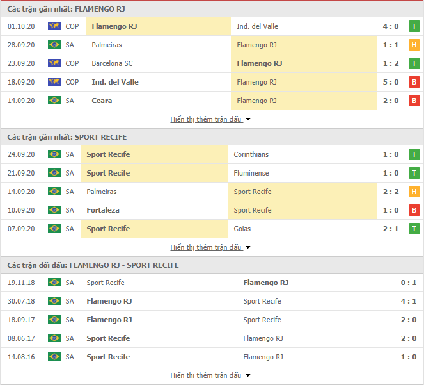Click the 5 : 0 score on 18.09.20
424x385 pixels.
(391, 82)
